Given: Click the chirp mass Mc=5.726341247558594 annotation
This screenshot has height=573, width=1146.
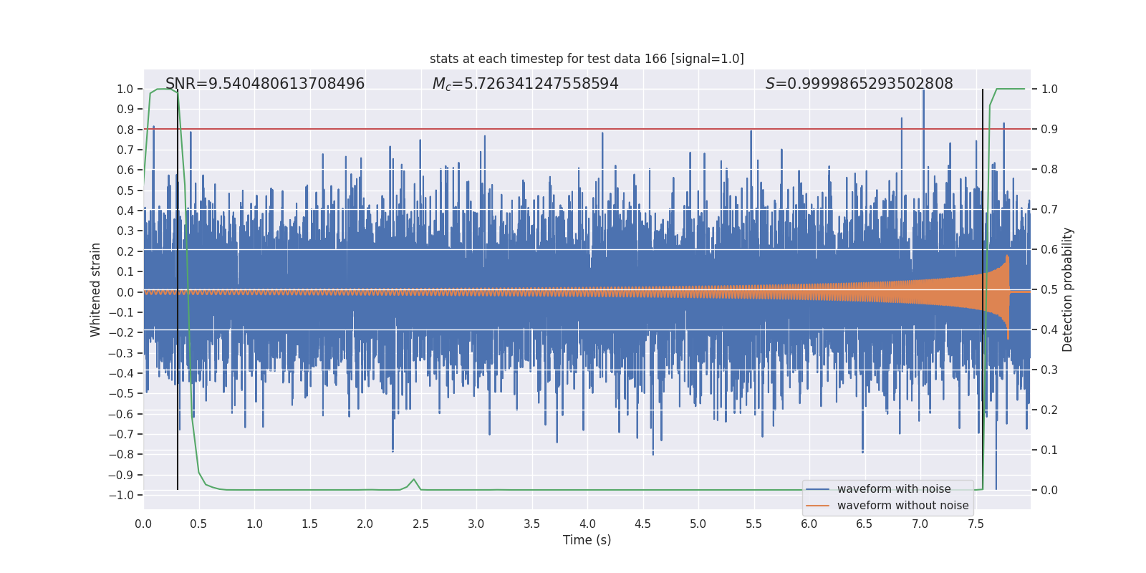Looking at the screenshot, I should (x=525, y=84).
